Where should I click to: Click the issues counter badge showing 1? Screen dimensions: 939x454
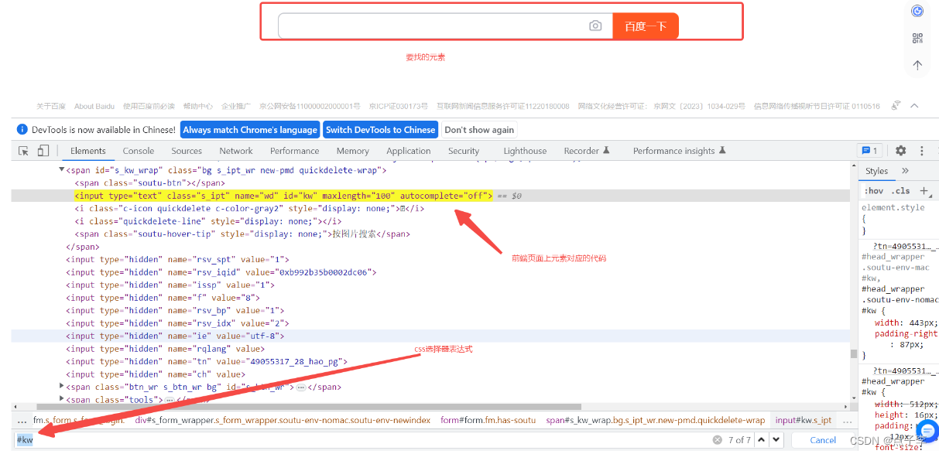[869, 151]
